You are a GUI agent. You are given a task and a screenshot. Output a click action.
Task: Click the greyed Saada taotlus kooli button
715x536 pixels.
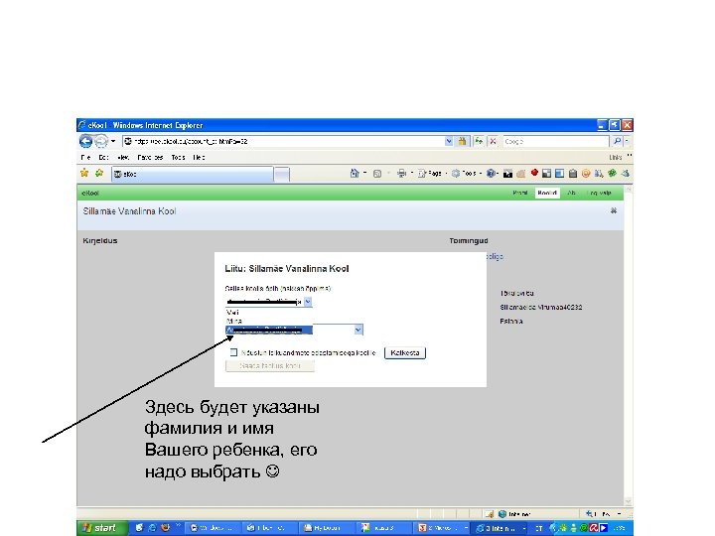point(270,366)
